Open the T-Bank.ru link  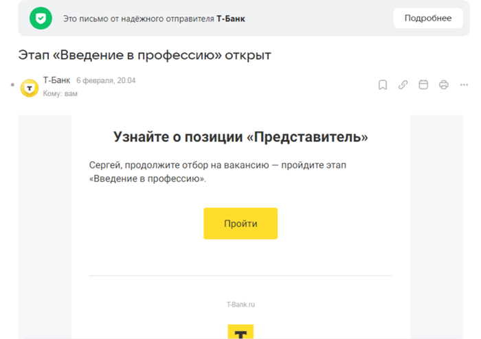(x=240, y=304)
